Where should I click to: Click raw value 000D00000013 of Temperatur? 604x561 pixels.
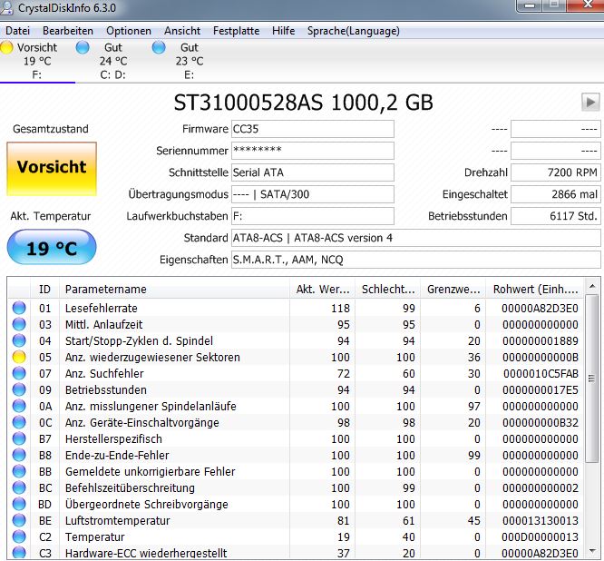540,537
